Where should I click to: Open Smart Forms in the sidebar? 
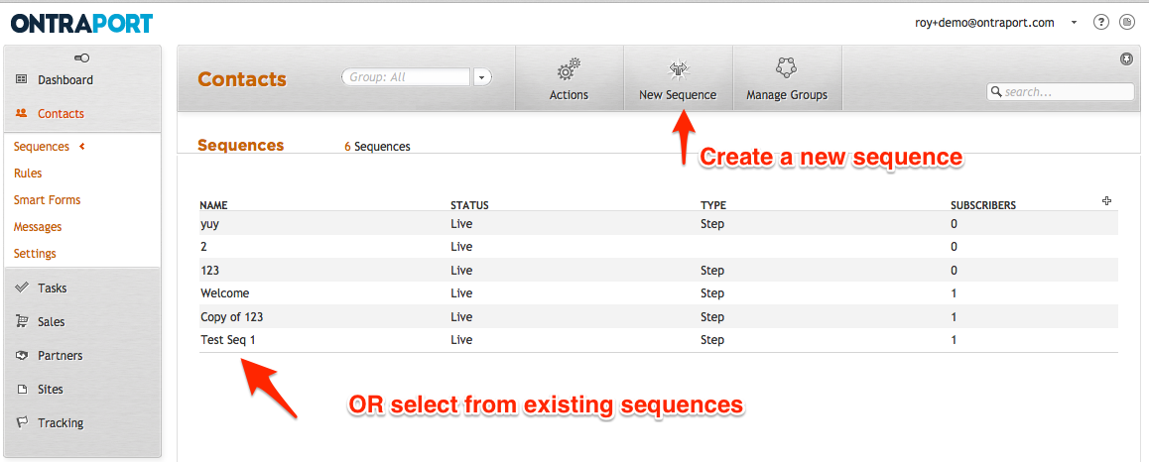tap(47, 200)
